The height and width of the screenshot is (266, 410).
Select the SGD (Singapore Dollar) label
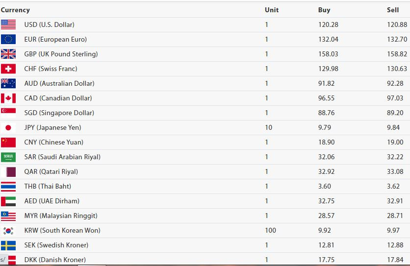point(59,113)
